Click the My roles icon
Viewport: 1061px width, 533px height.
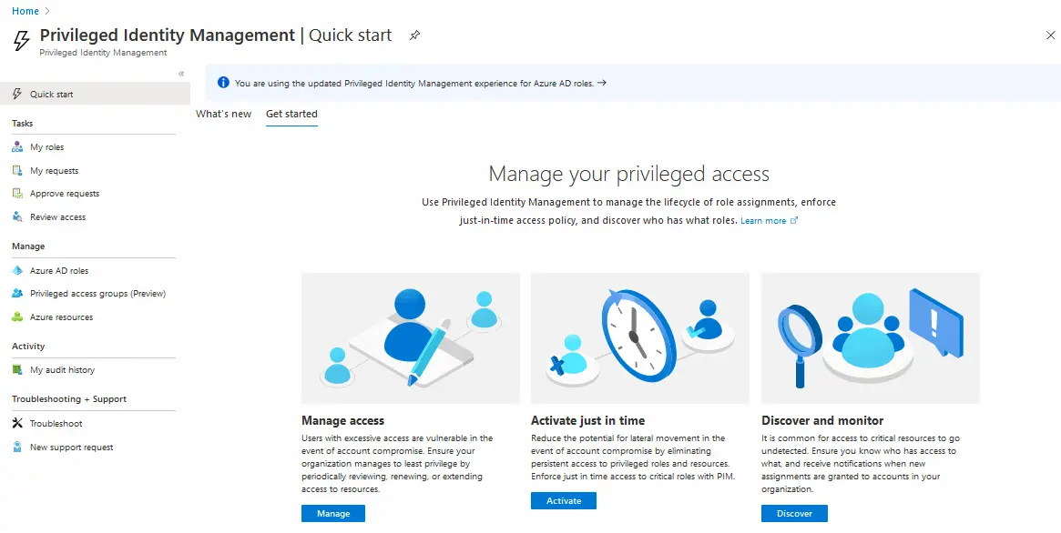[x=17, y=147]
